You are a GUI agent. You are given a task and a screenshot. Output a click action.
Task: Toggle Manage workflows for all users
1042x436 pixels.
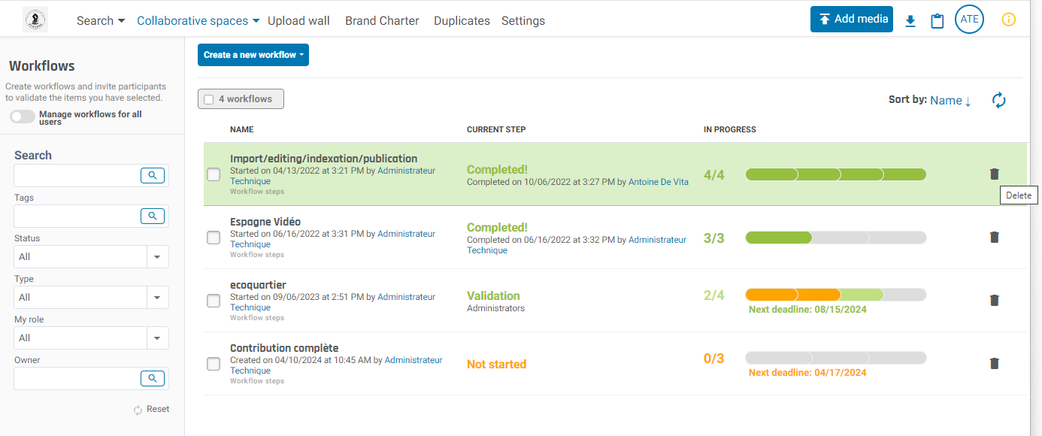click(x=23, y=117)
